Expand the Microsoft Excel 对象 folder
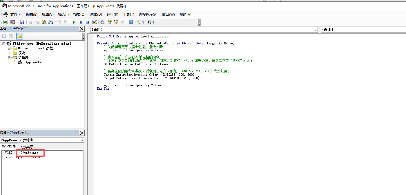 (9, 48)
